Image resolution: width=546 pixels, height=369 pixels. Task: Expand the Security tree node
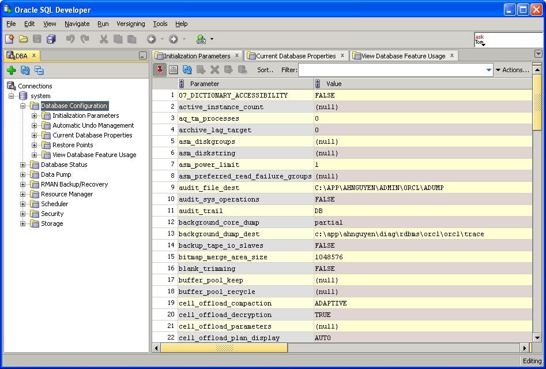(x=24, y=214)
